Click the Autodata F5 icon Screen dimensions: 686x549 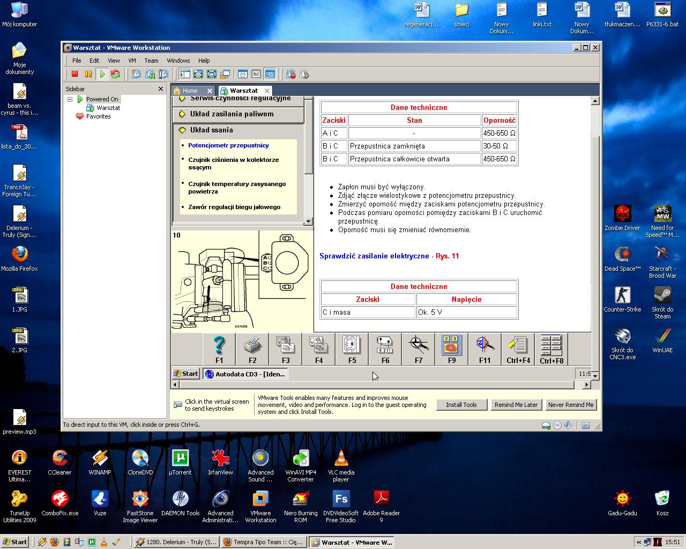pos(352,349)
